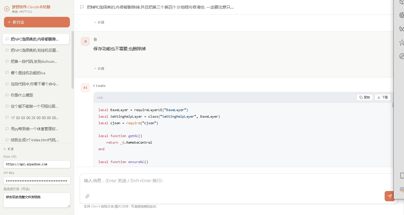Open the '用py帮我做一个体重管理软' conversation
The image size is (404, 215).
pyautogui.click(x=34, y=129)
